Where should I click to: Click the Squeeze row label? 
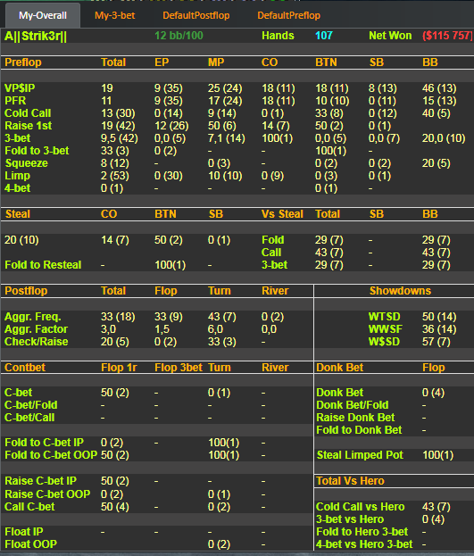point(26,163)
